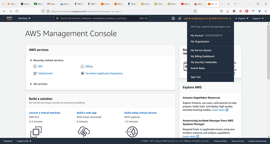The width and height of the screenshot is (270, 144).
Task: Click the magnifier icon in AWS search
Action: click(x=58, y=18)
